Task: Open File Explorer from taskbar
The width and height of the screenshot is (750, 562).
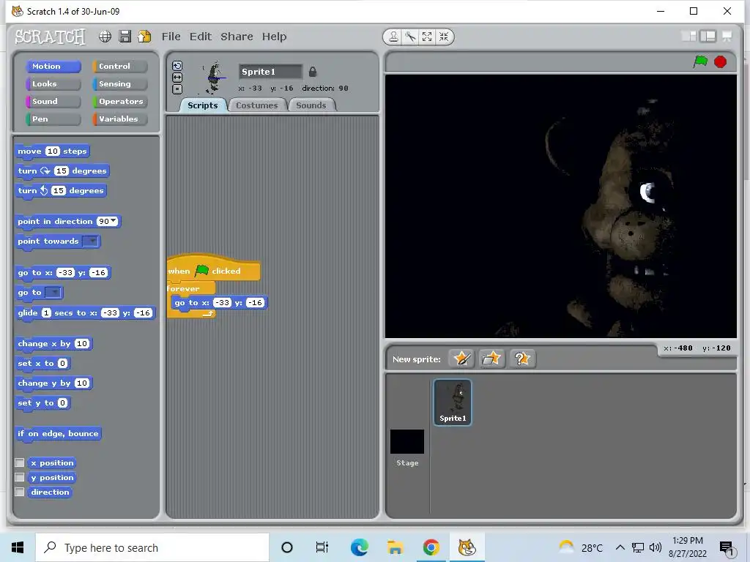Action: 395,547
